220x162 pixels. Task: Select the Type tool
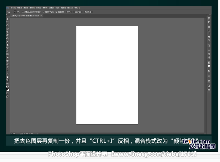click(x=8, y=67)
